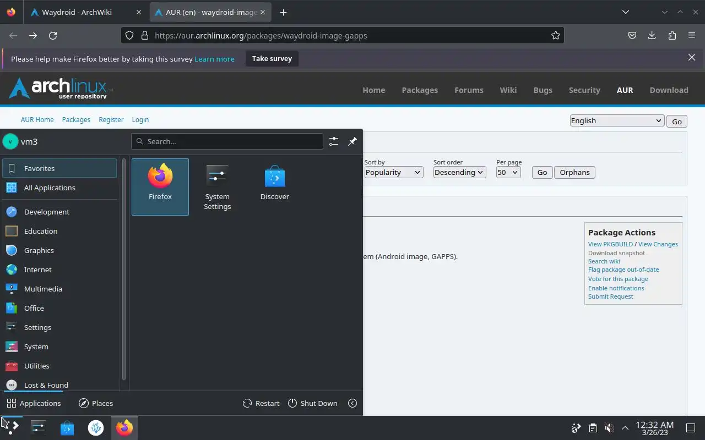Image resolution: width=705 pixels, height=440 pixels.
Task: Open the Settings category
Action: tap(59, 327)
